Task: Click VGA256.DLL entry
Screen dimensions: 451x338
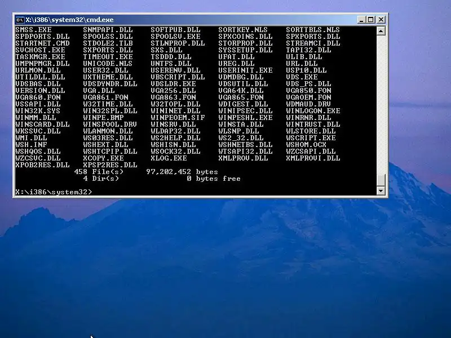Action: 173,91
